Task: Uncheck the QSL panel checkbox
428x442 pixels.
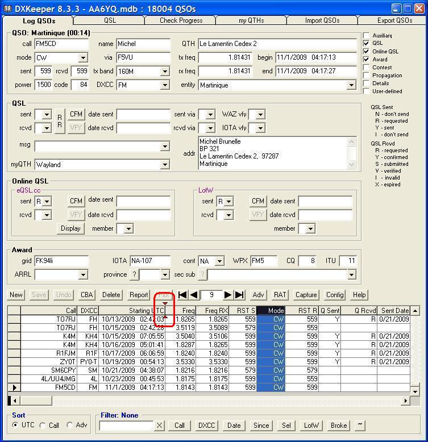Action: pyautogui.click(x=366, y=43)
